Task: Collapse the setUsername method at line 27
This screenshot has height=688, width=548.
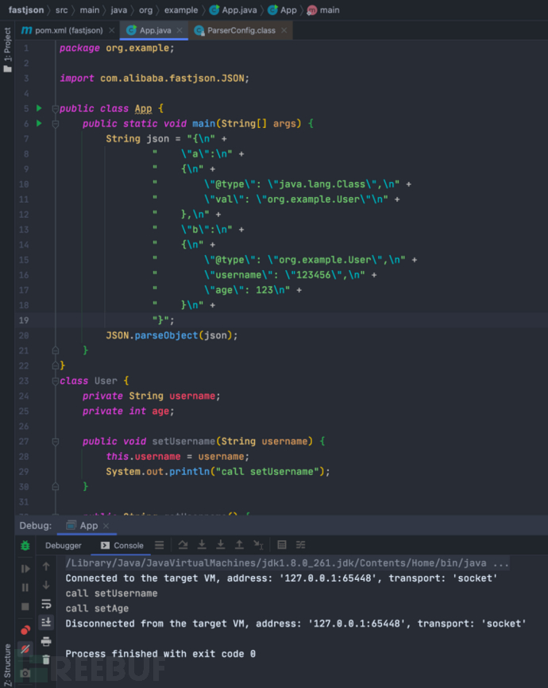Action: click(x=56, y=442)
